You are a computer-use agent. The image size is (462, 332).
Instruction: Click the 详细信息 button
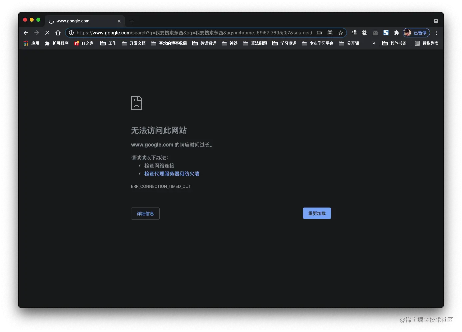(145, 214)
